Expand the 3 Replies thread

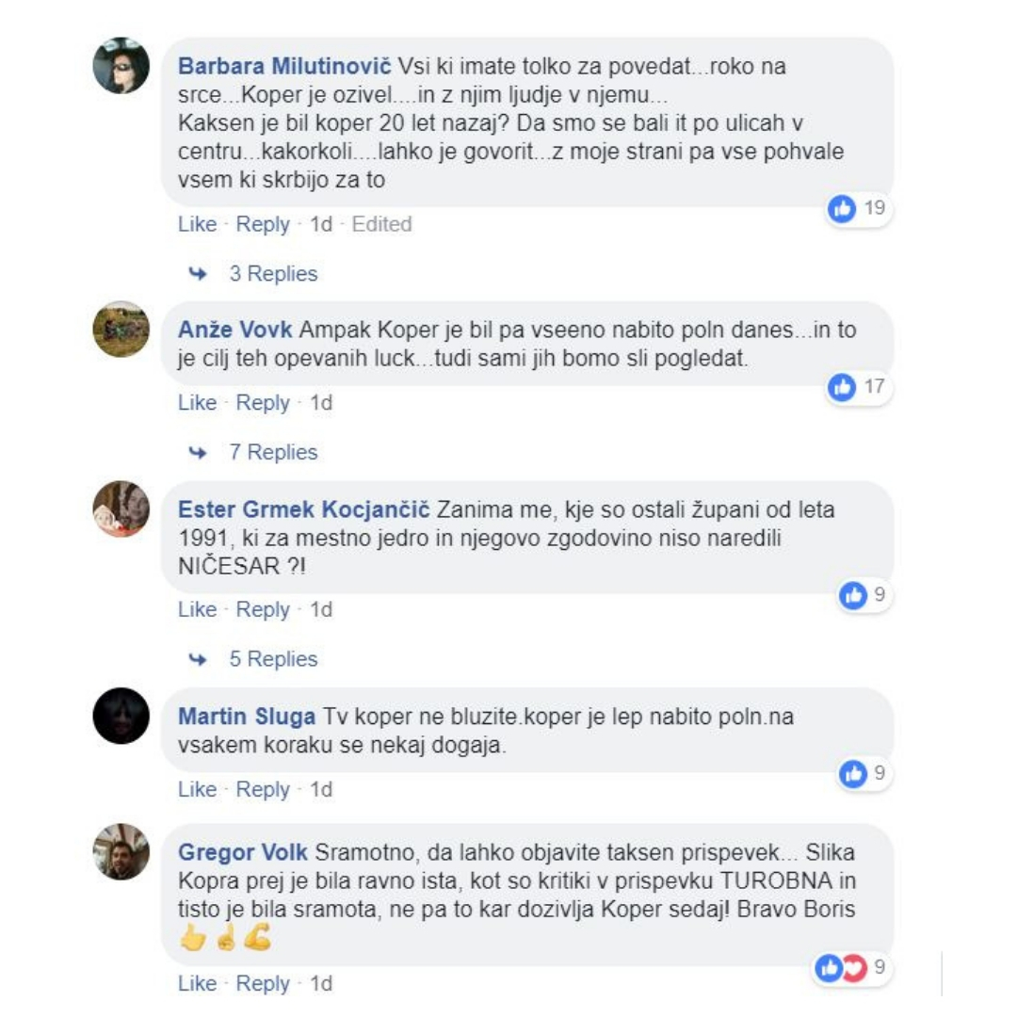[273, 274]
